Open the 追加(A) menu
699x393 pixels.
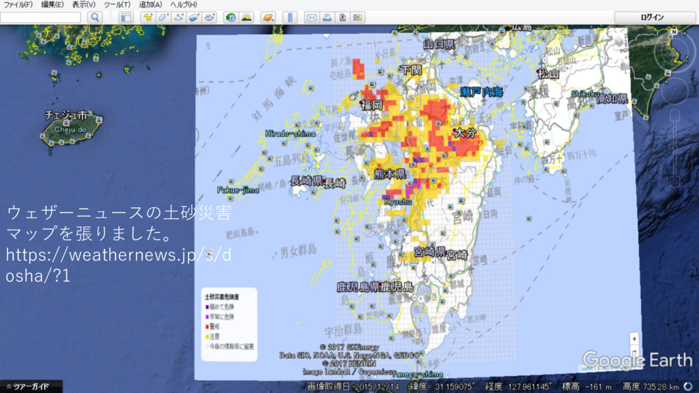pyautogui.click(x=150, y=5)
